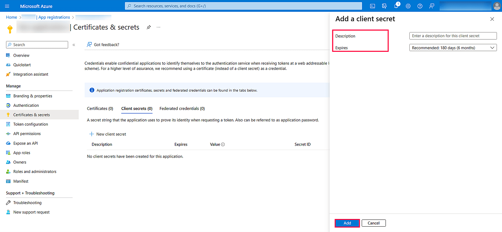Image resolution: width=502 pixels, height=232 pixels.
Task: Click the Authentication icon
Action: click(x=8, y=106)
